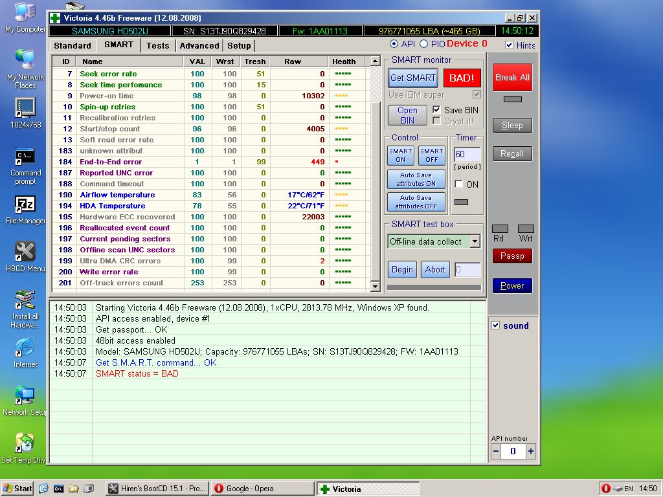Click Victoria taskbar button
This screenshot has height=497, width=663.
click(x=368, y=489)
